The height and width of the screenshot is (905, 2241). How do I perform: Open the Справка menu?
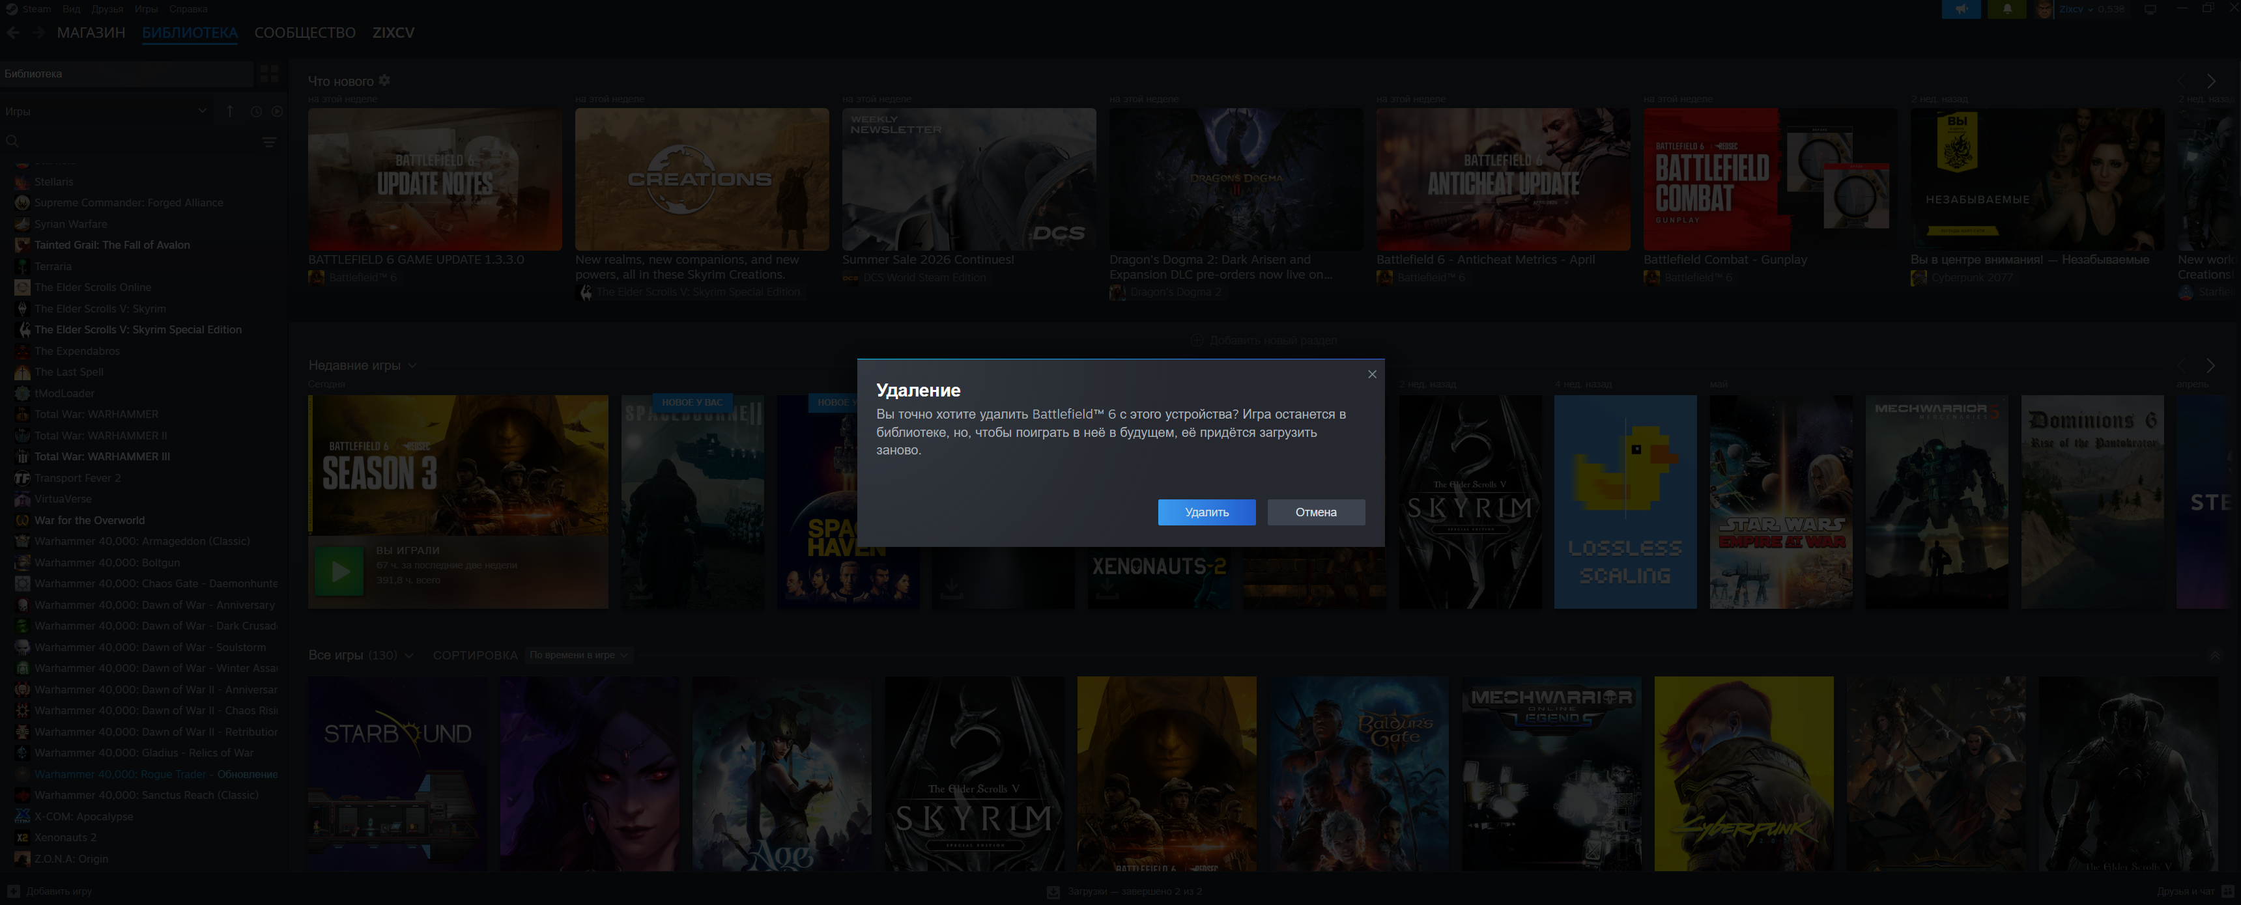(188, 8)
